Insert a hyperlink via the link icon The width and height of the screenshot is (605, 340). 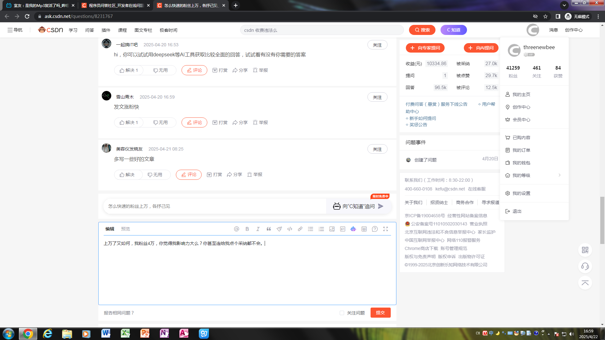300,229
